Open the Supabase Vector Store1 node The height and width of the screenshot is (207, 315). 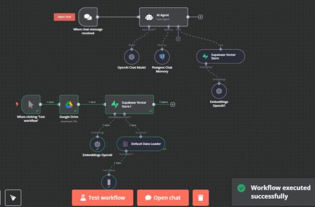click(129, 104)
